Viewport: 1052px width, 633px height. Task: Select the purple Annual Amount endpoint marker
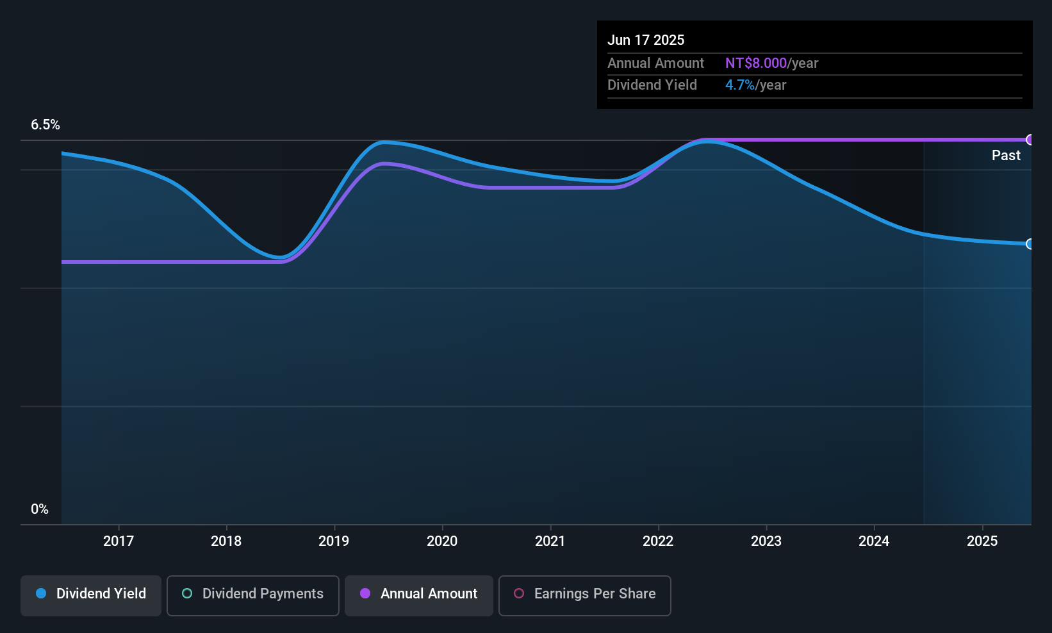point(1030,139)
